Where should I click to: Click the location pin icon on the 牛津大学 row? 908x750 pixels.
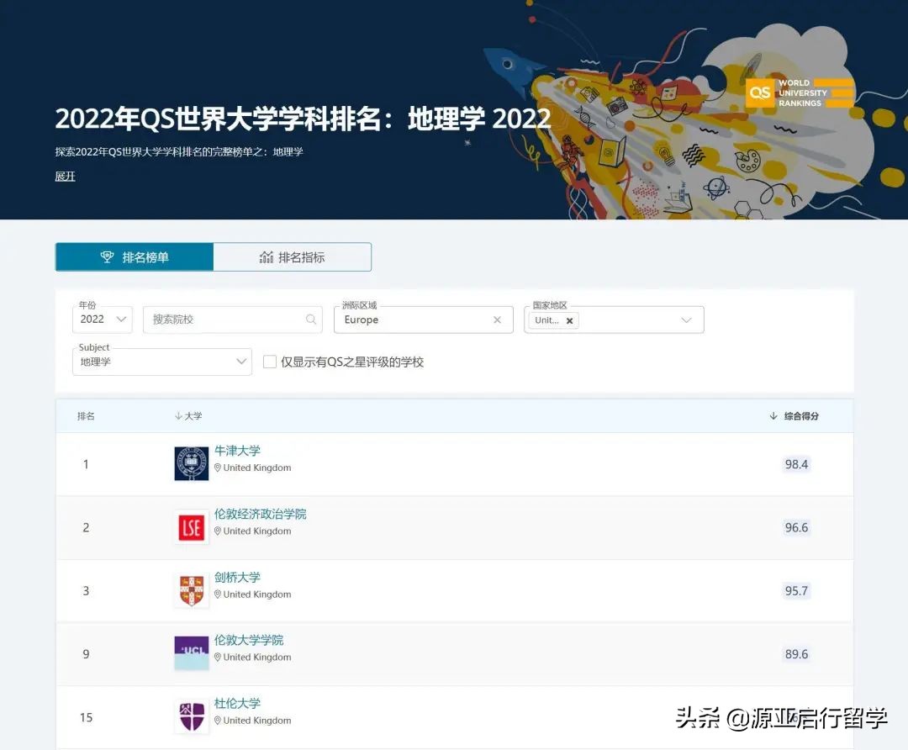pyautogui.click(x=219, y=468)
